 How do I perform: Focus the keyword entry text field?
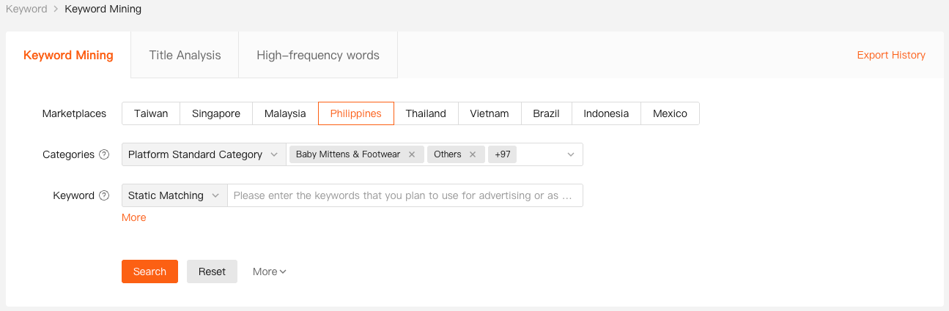[x=403, y=195]
